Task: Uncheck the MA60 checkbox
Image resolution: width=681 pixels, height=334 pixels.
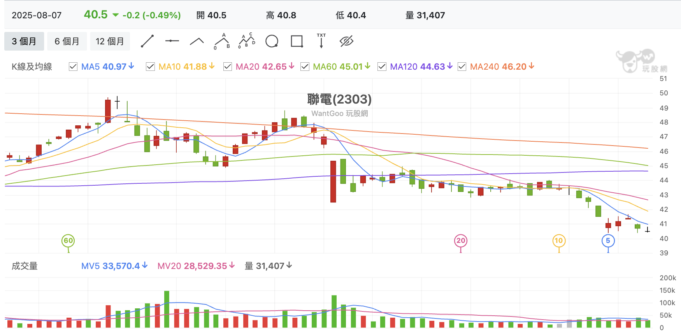Action: [x=305, y=67]
